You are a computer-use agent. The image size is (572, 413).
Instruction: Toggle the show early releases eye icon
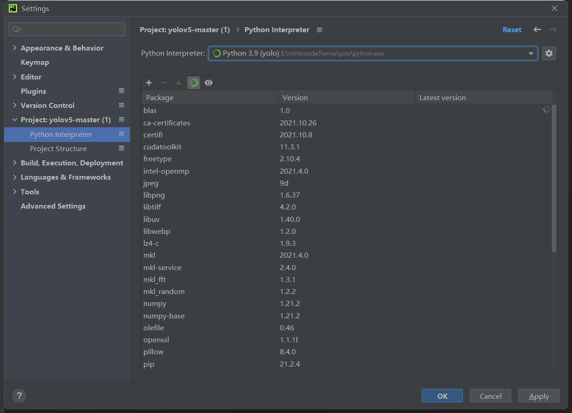pos(209,83)
